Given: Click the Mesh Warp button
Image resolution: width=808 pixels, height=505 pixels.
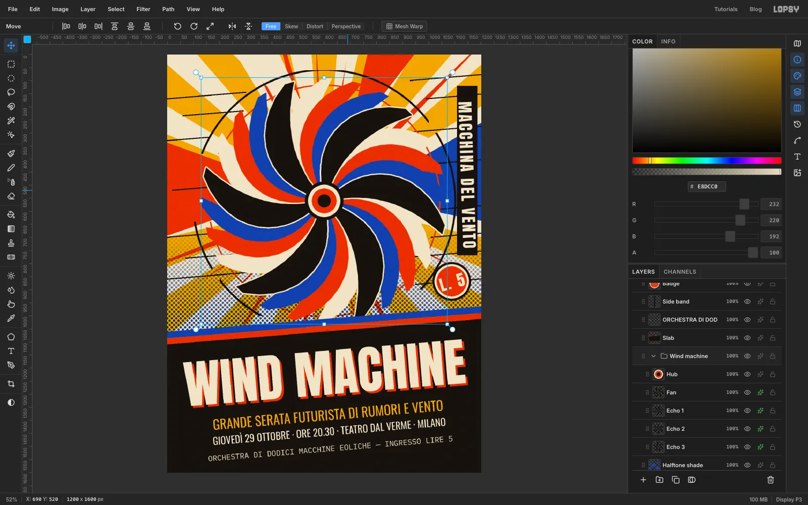Looking at the screenshot, I should click(405, 26).
